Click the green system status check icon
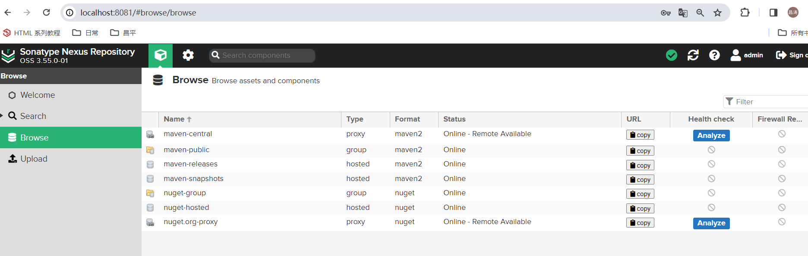The height and width of the screenshot is (256, 808). coord(672,55)
